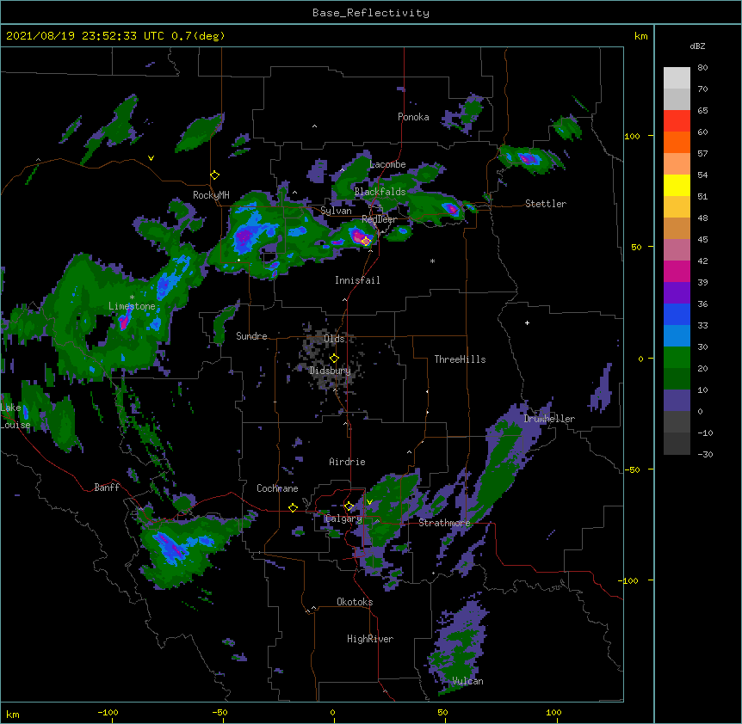Click the green 30-20 dBZ legend swatch
The width and height of the screenshot is (742, 724).
pos(677,358)
